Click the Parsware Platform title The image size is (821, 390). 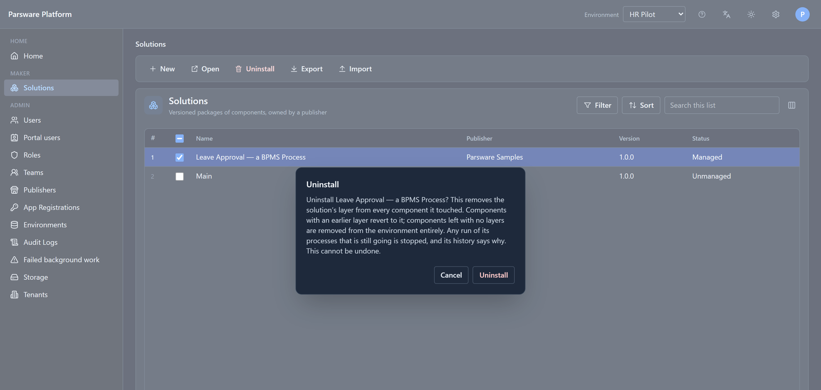[x=40, y=14]
